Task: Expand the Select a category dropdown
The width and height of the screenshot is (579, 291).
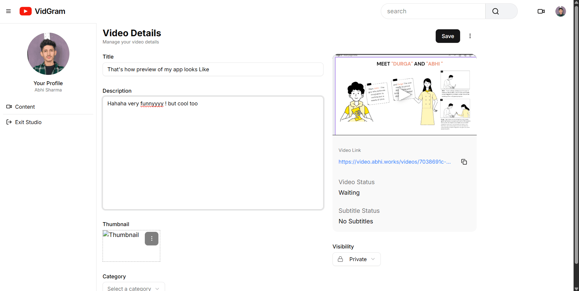Action: pyautogui.click(x=134, y=288)
